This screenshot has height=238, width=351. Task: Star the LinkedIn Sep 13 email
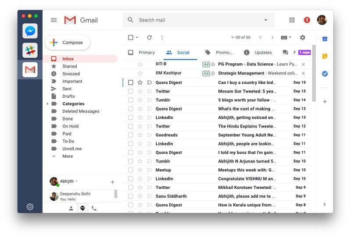click(140, 117)
